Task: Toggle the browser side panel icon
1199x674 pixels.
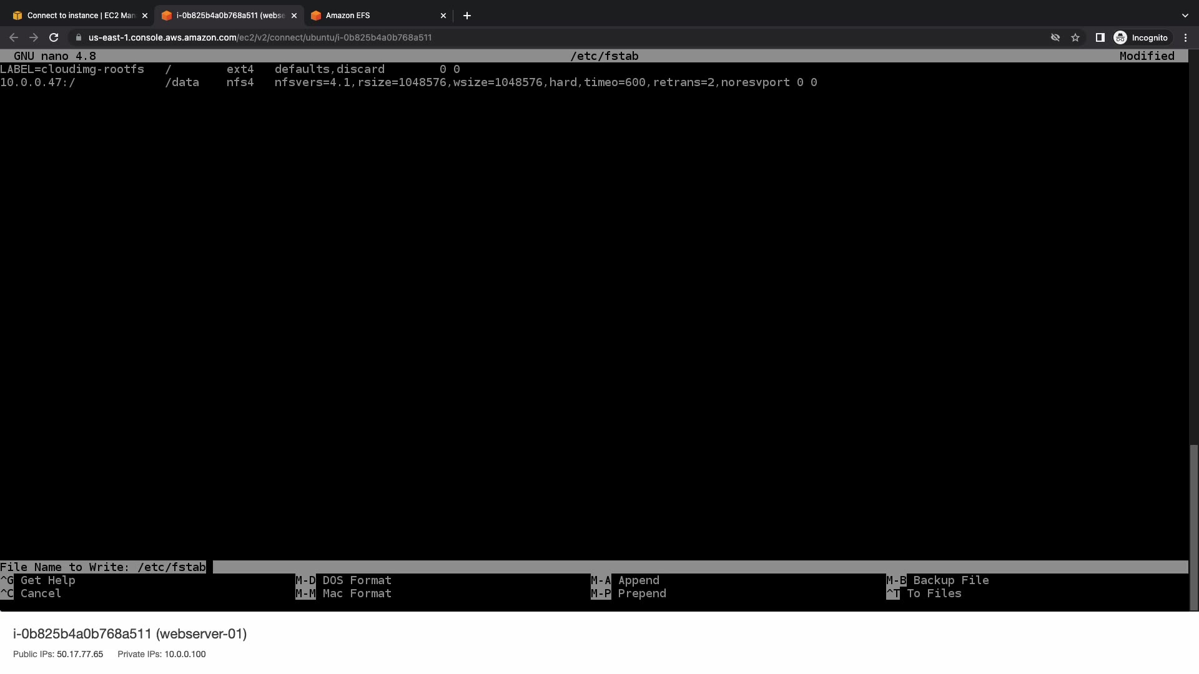Action: point(1100,37)
